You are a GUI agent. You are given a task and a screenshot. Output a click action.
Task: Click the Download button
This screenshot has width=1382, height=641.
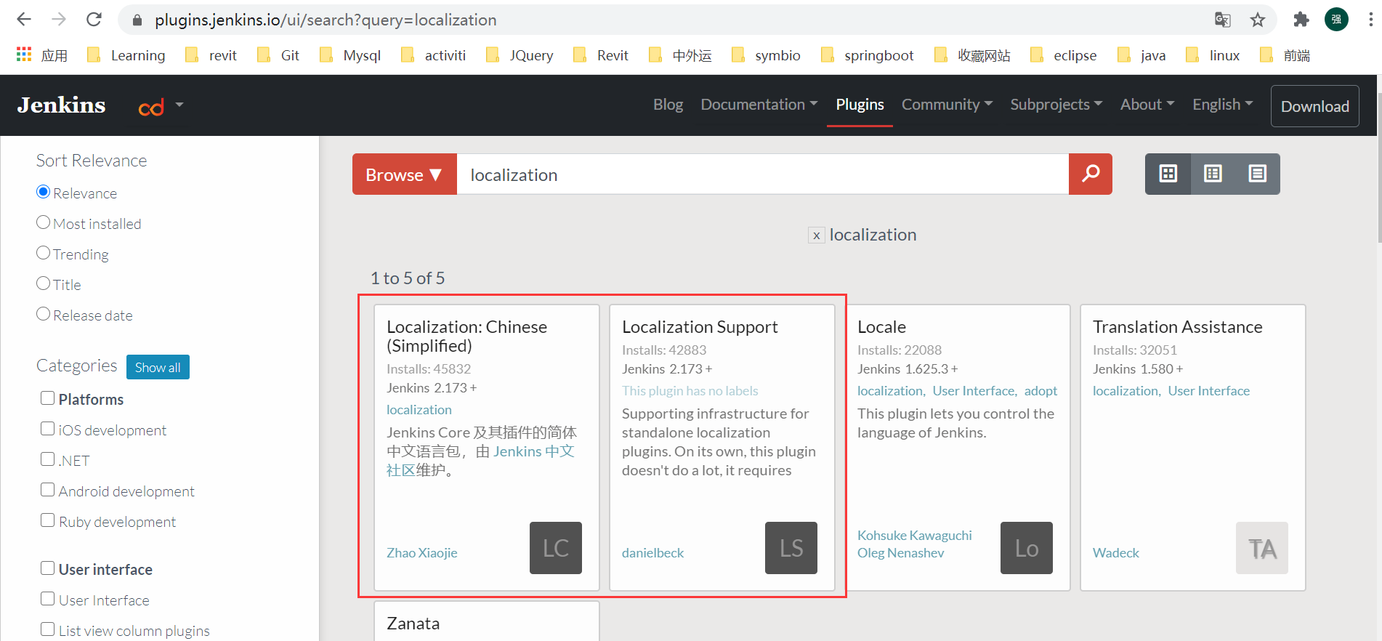[x=1314, y=106]
